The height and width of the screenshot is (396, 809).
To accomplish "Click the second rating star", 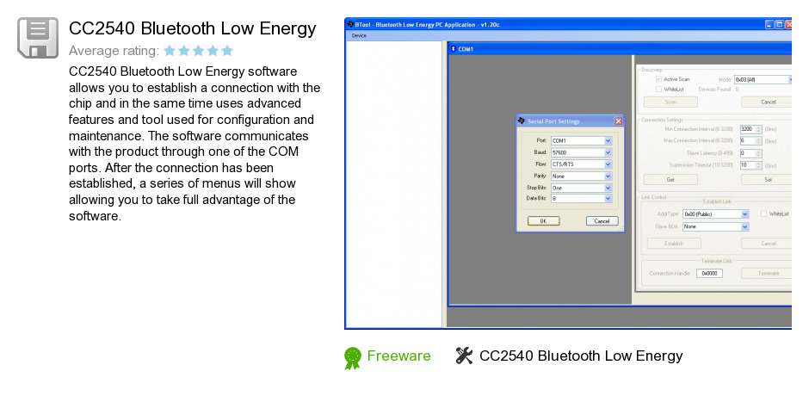I will tap(184, 51).
